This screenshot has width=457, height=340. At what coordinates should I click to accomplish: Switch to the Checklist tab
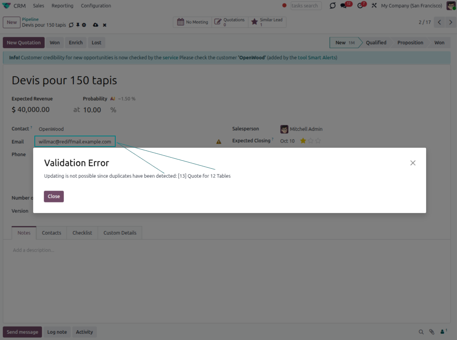tap(82, 233)
